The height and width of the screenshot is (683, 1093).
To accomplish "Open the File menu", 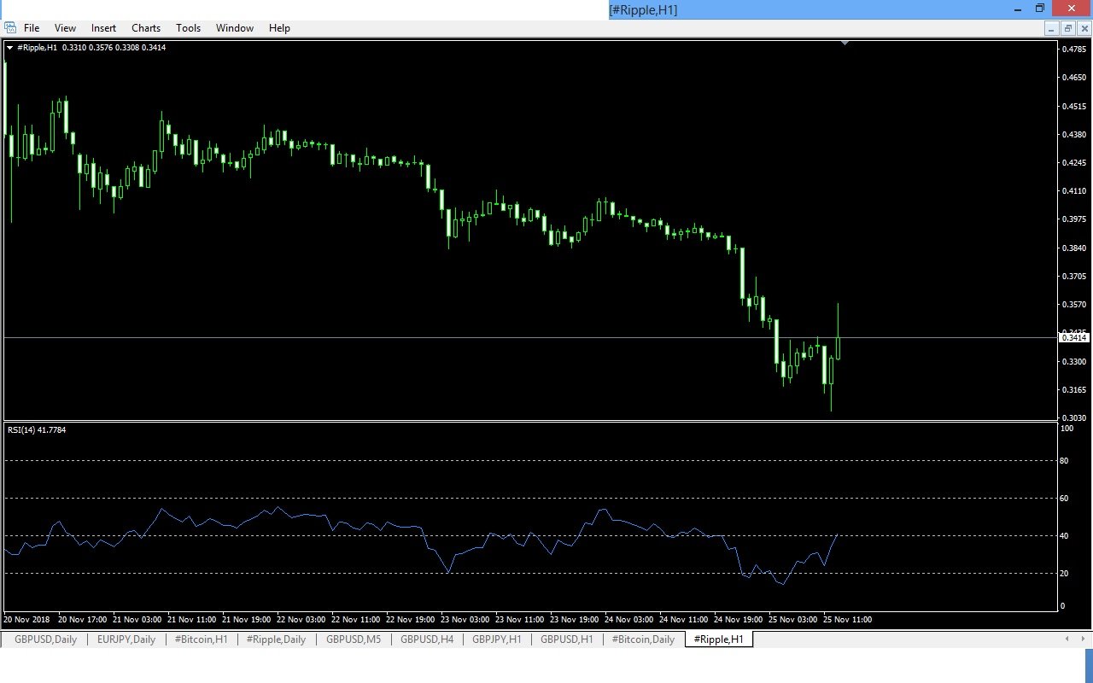I will tap(32, 28).
